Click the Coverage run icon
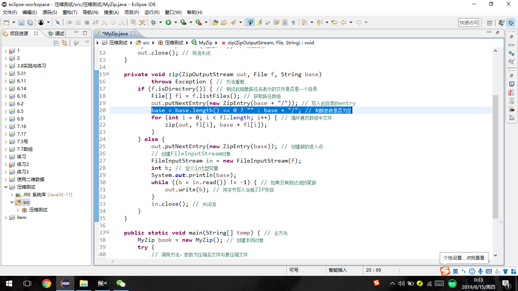This screenshot has width=518, height=291. click(x=183, y=22)
